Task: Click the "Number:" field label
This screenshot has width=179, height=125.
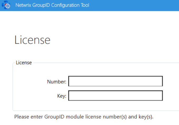Action: point(57,82)
